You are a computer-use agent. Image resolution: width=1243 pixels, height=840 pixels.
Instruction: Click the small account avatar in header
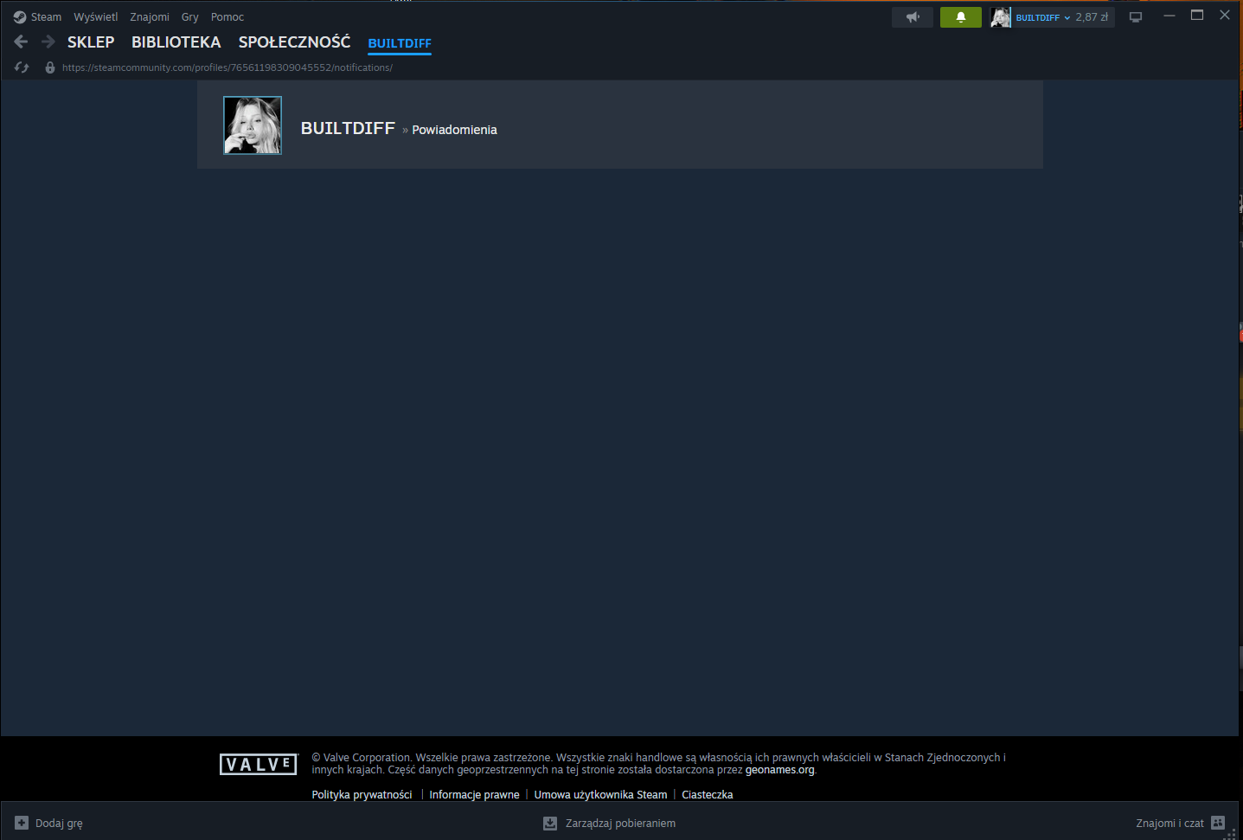click(x=1001, y=17)
